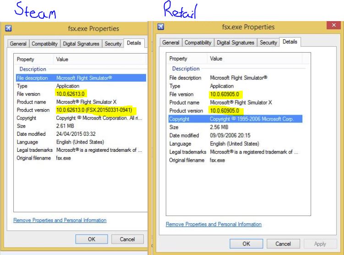Image resolution: width=344 pixels, height=255 pixels.
Task: Click Description group header in Steam window
Action: point(33,69)
